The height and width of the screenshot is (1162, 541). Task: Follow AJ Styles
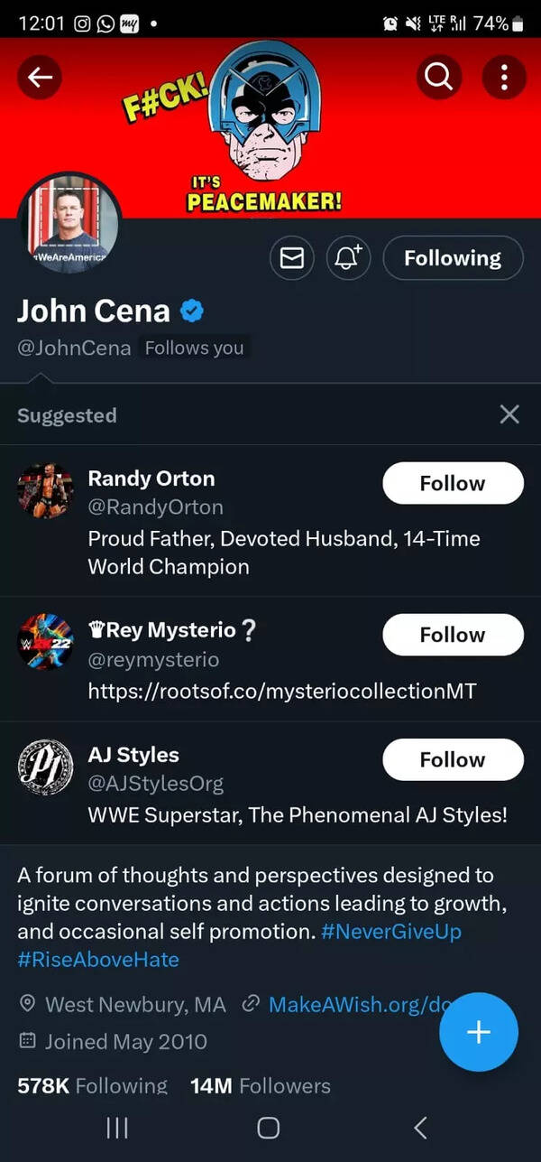(453, 759)
